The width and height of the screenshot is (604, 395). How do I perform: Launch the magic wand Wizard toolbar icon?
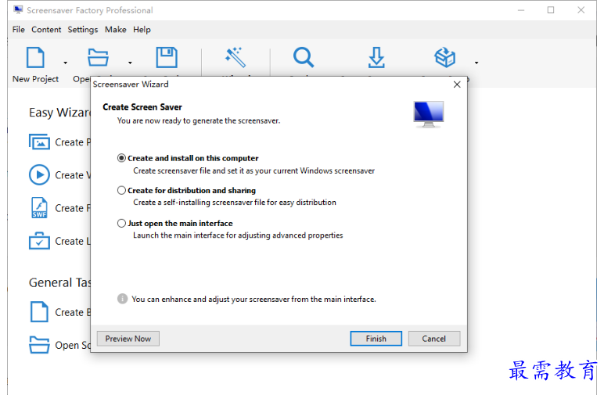click(x=235, y=57)
